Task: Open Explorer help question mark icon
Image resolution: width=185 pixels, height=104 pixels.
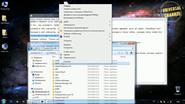Action: point(131,53)
